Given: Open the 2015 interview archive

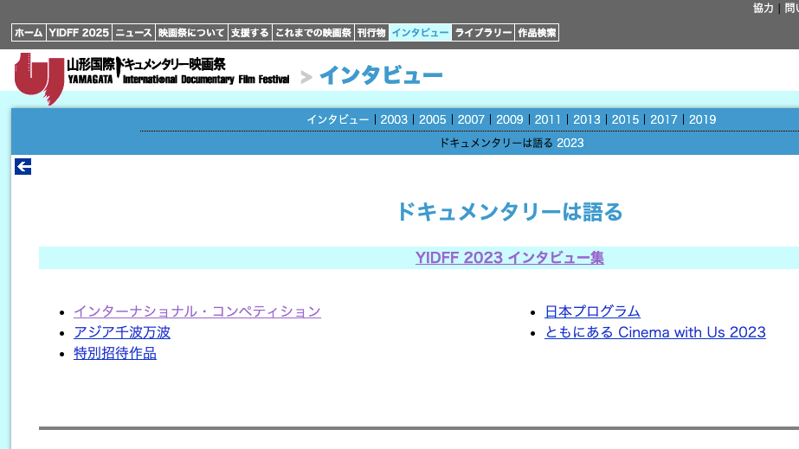Looking at the screenshot, I should click(x=625, y=119).
